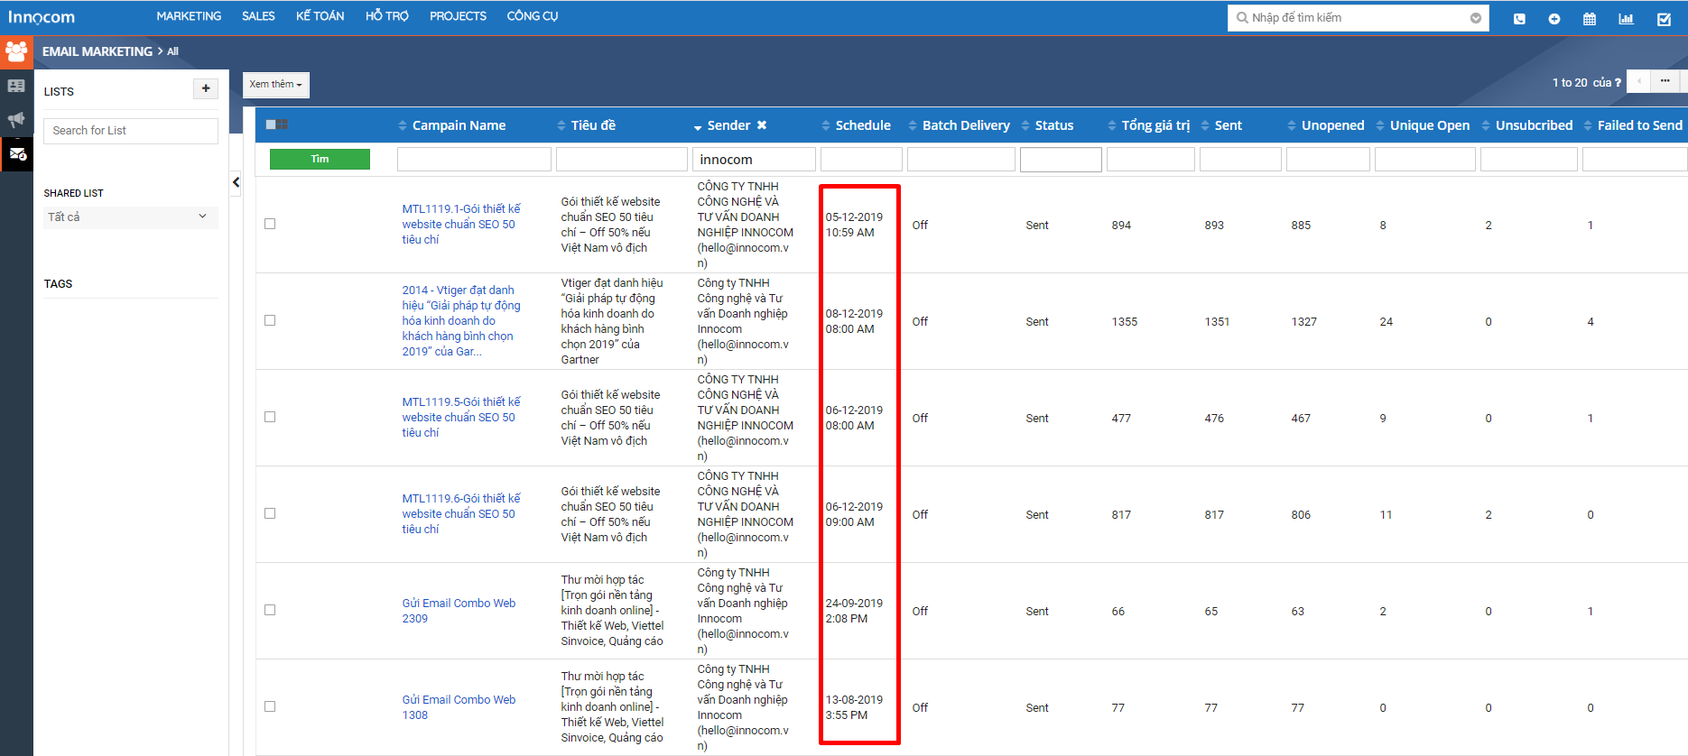Open the tasks checkmark icon

1664,18
